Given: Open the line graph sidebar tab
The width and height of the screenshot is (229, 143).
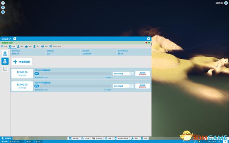Looking at the screenshot, I should point(5,69).
